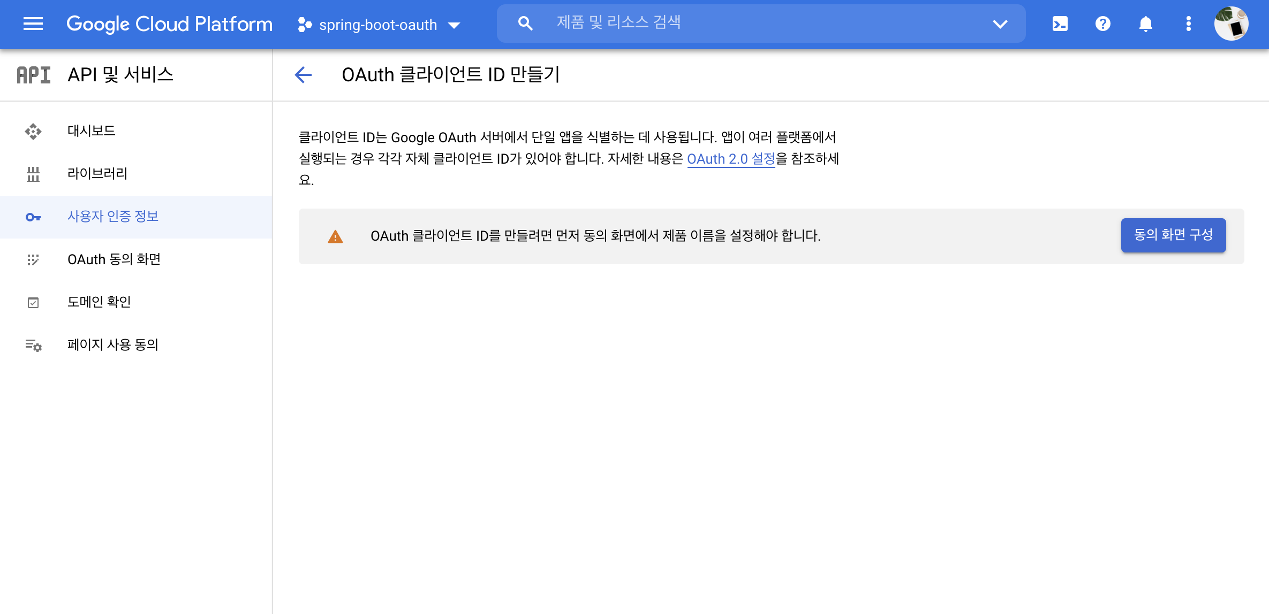Activate Cloud Shell terminal icon
This screenshot has width=1269, height=614.
(1060, 24)
